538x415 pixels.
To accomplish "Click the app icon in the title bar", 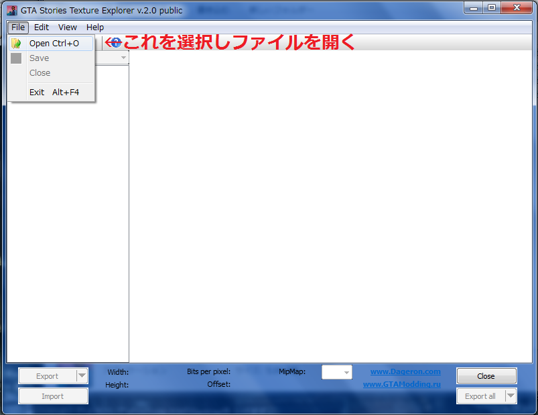I will point(12,10).
